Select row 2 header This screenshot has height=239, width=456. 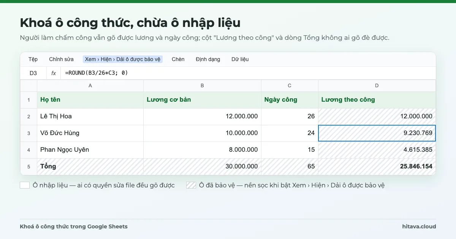(x=28, y=116)
